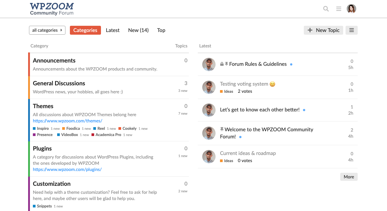
Task: Click the 1h time for Testing voting system
Action: click(351, 90)
